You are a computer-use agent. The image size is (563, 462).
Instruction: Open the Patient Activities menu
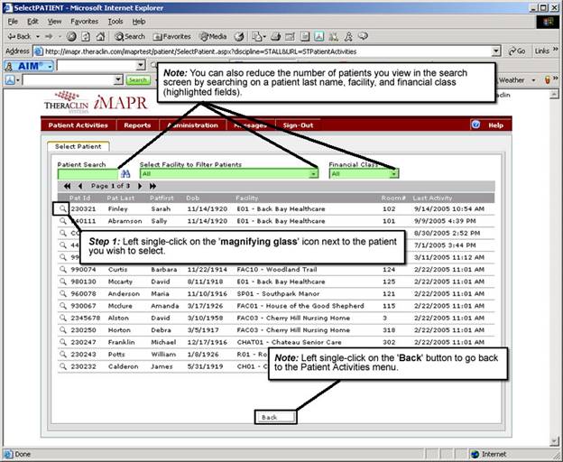tap(78, 125)
